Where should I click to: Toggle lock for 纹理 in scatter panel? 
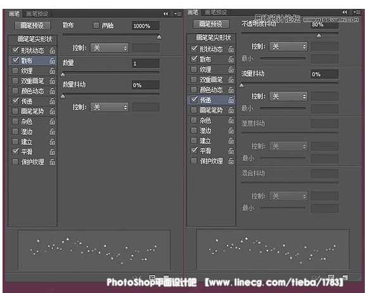pyautogui.click(x=52, y=71)
